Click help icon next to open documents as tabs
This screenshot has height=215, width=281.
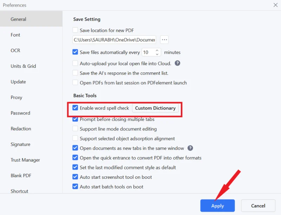[x=190, y=148]
